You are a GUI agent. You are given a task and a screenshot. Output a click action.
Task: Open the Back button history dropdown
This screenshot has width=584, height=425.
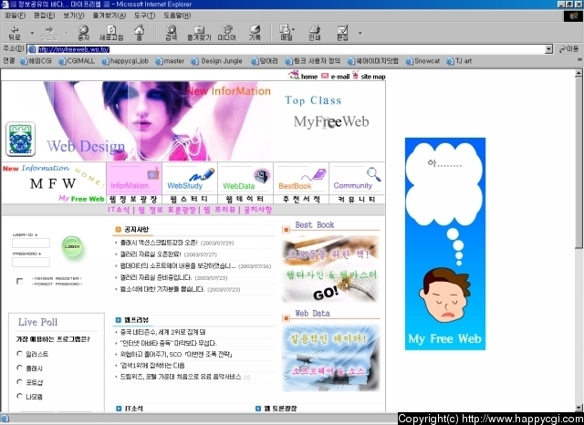32,33
